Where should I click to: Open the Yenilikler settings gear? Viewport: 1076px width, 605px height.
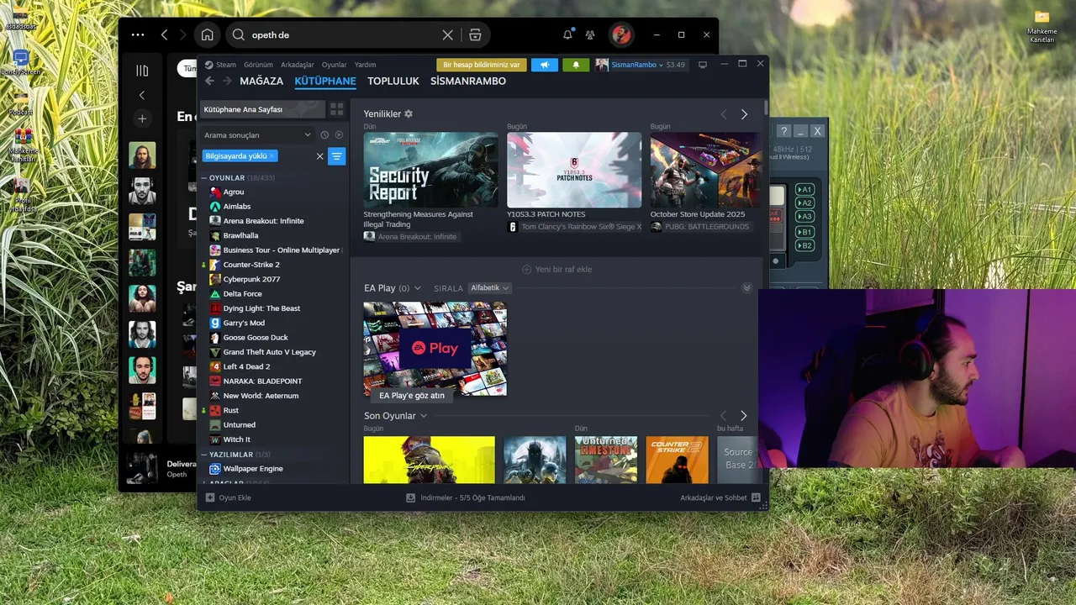pos(409,113)
